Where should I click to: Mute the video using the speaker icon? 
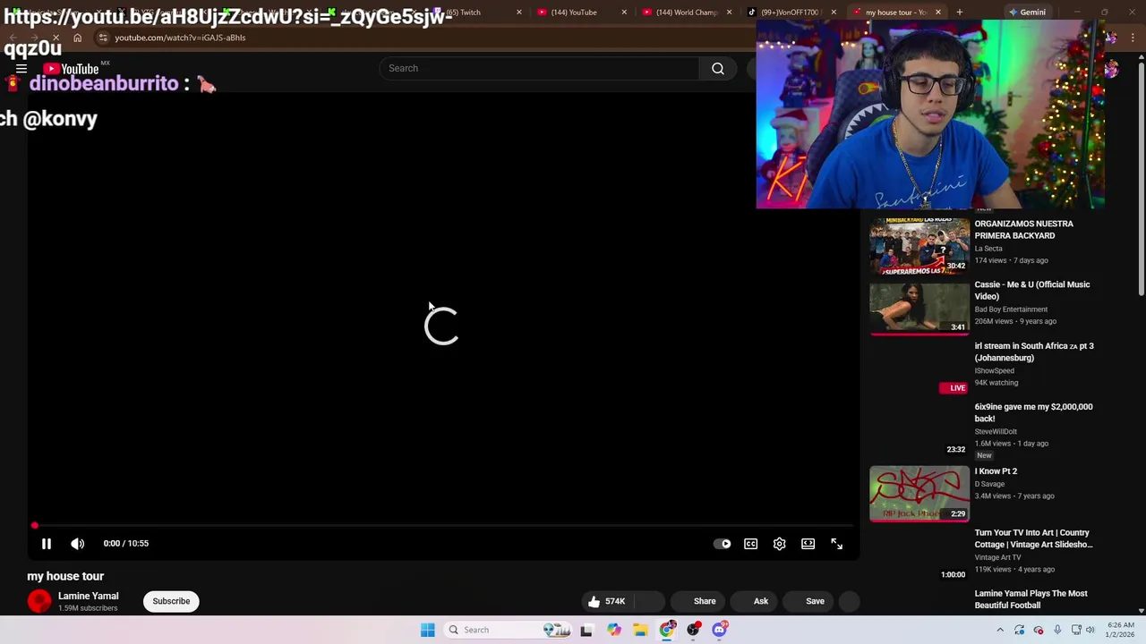(78, 543)
